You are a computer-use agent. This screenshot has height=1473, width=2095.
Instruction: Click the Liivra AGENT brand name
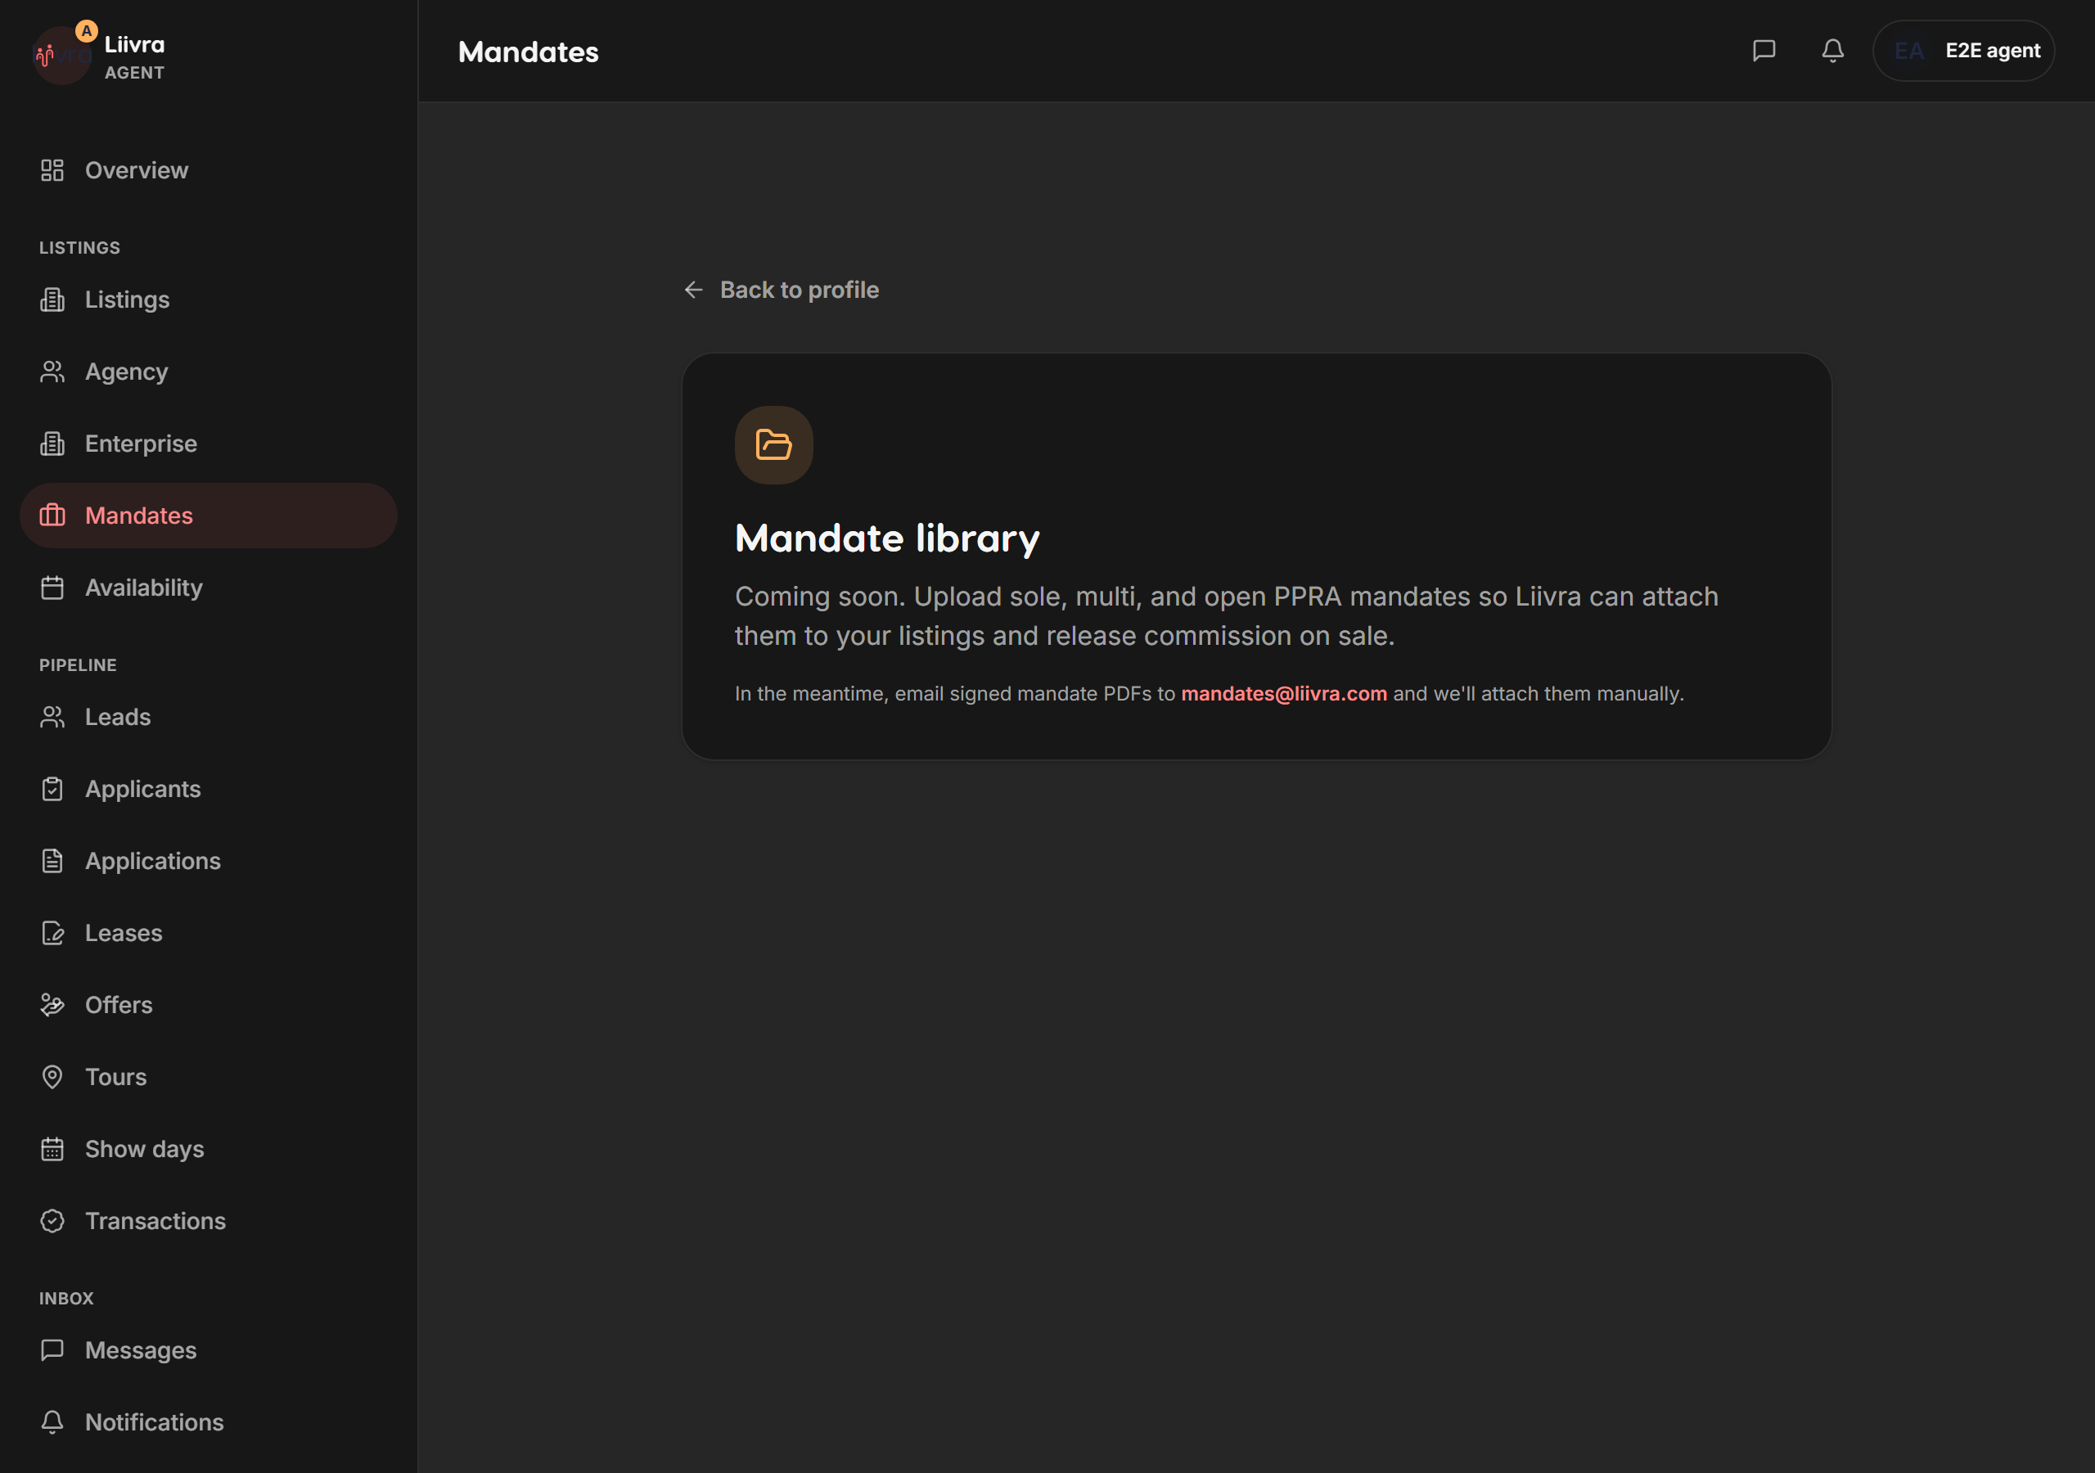[134, 57]
